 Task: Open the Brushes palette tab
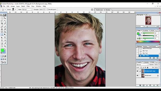point(108,10)
